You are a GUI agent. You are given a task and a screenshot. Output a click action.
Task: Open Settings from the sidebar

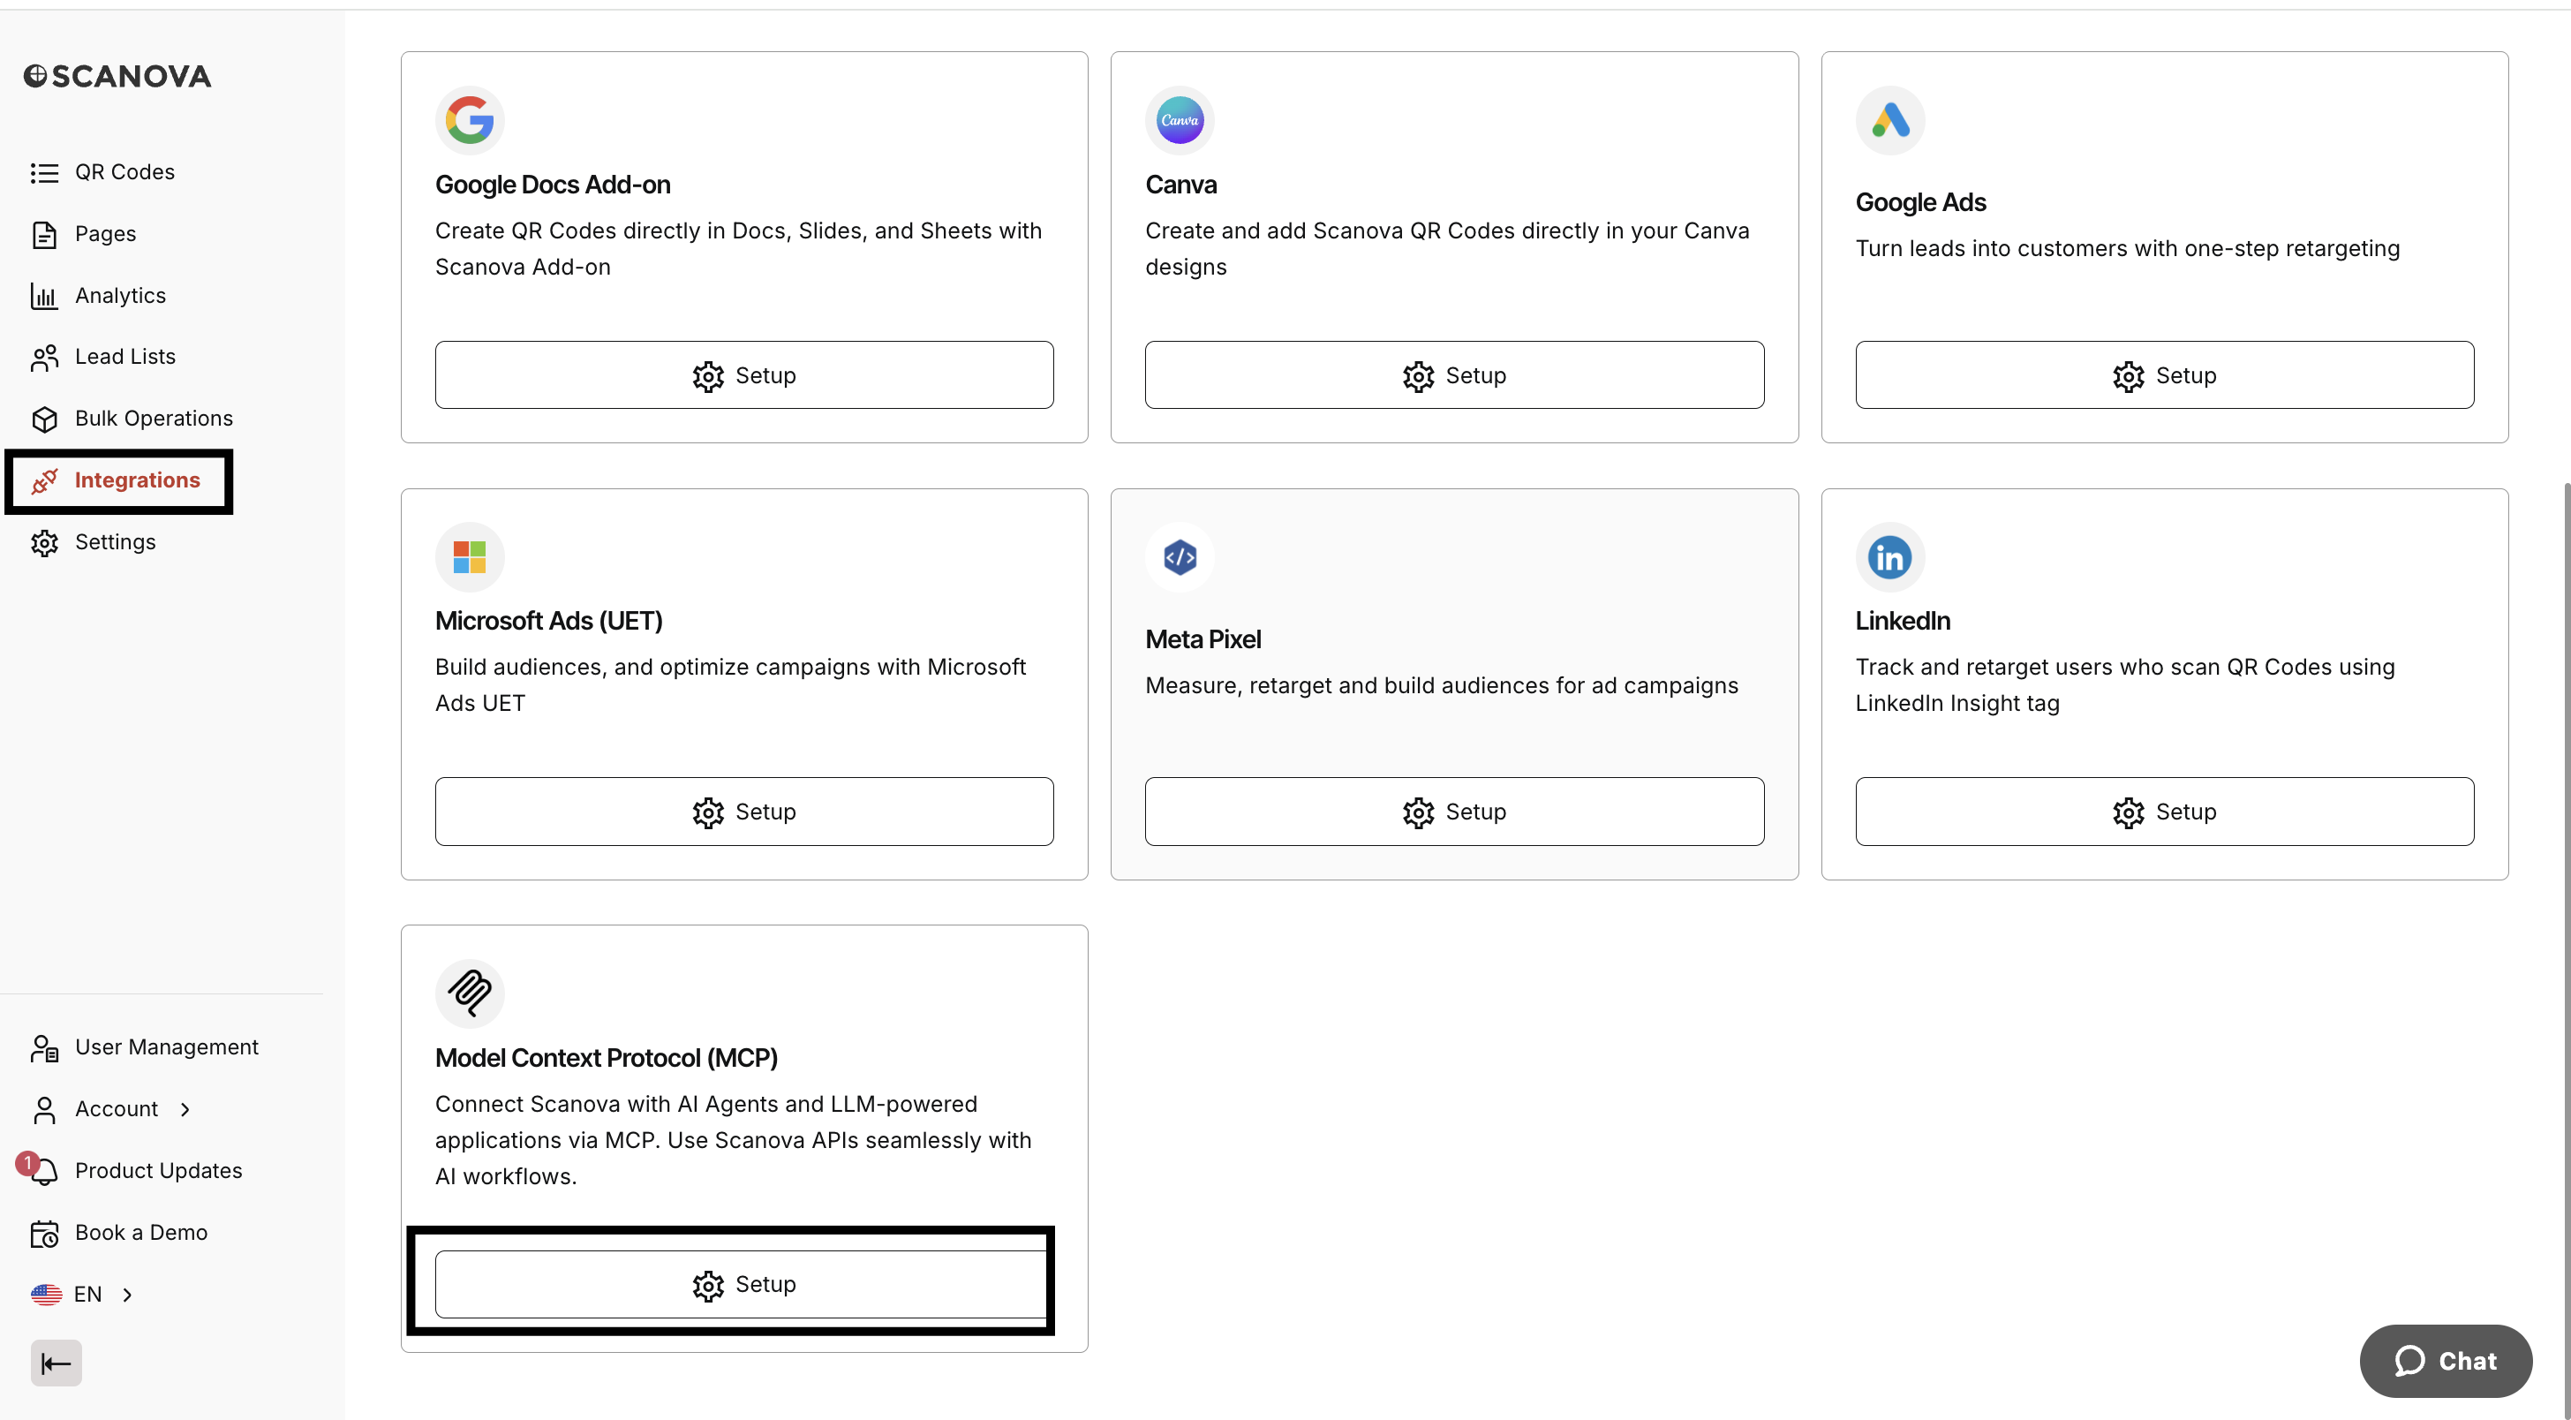116,542
